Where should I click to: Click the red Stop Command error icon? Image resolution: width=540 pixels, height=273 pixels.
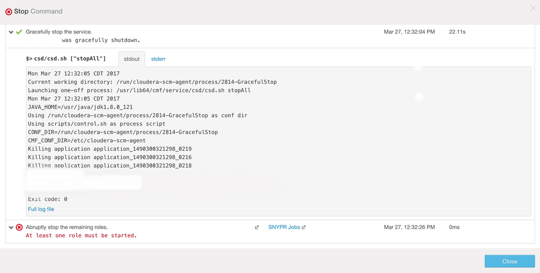(9, 11)
